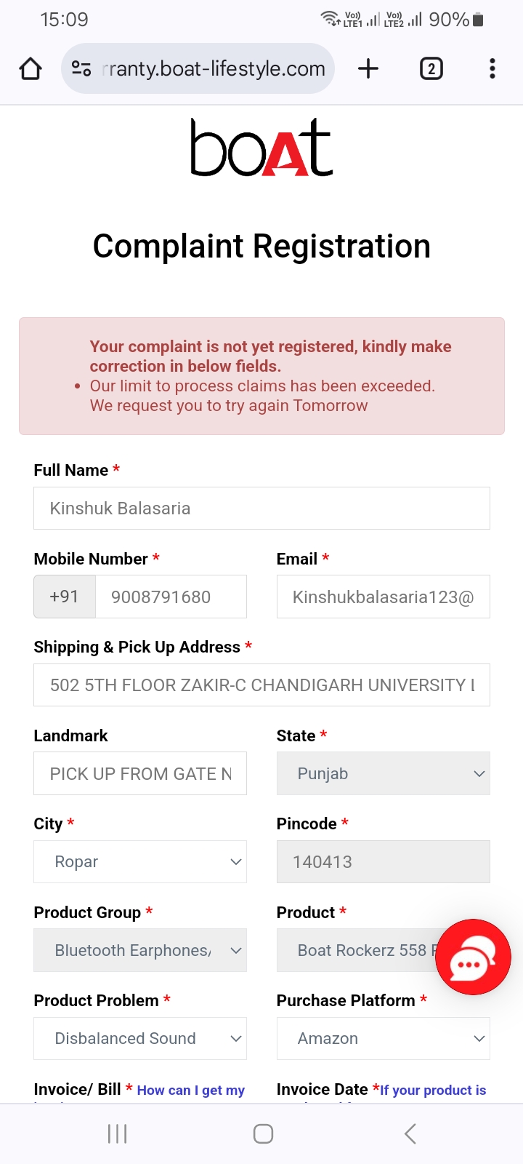Open the City dropdown showing Ropar
The width and height of the screenshot is (523, 1164).
pyautogui.click(x=140, y=862)
